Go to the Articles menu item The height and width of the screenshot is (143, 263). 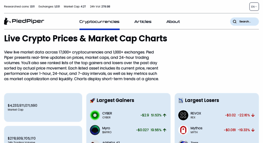pyautogui.click(x=143, y=22)
